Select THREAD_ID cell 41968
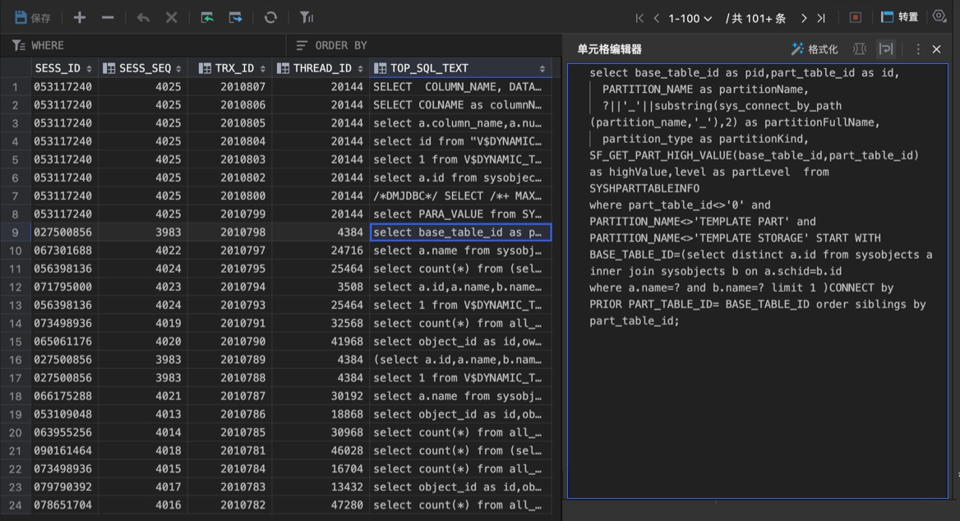The image size is (960, 521). click(x=321, y=342)
